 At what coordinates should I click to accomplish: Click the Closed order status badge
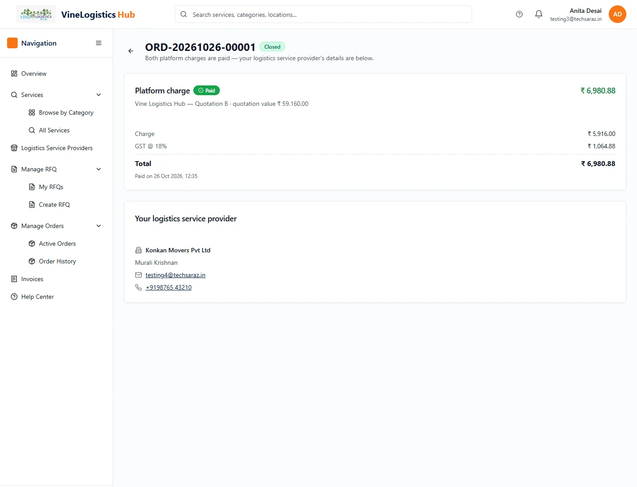pos(272,46)
